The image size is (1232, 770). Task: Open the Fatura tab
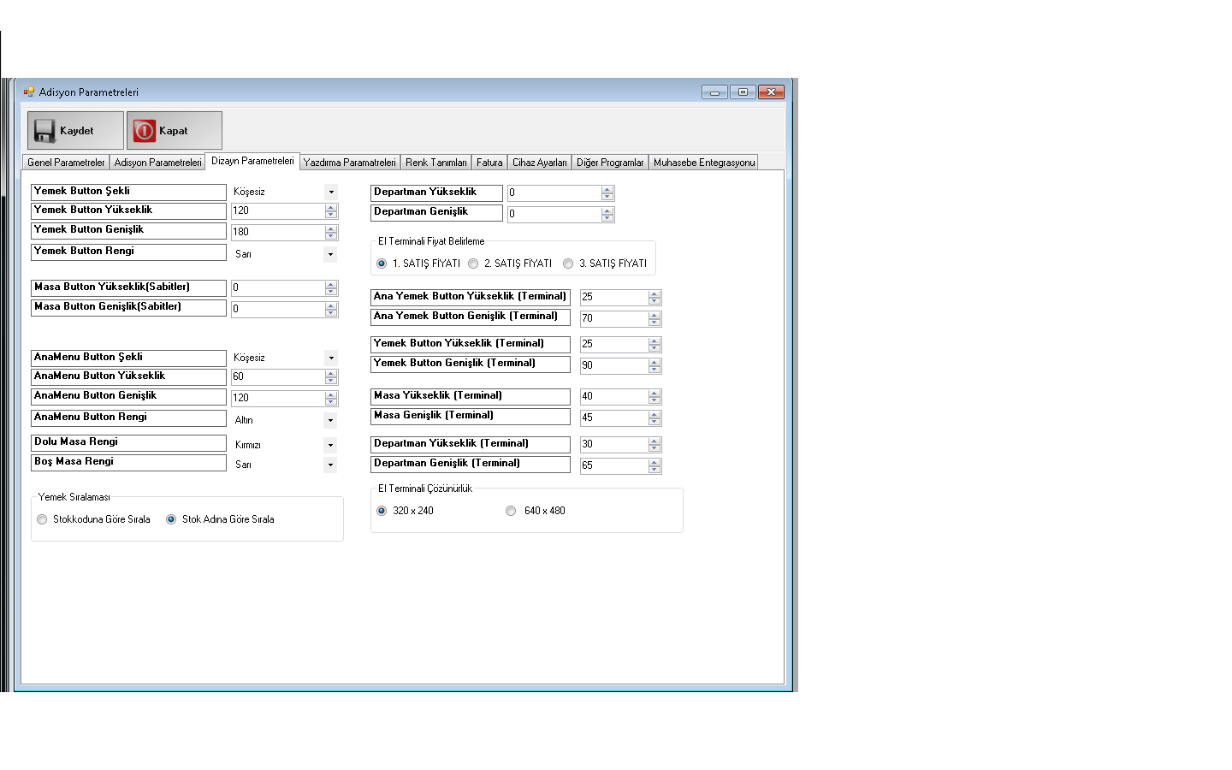coord(489,163)
